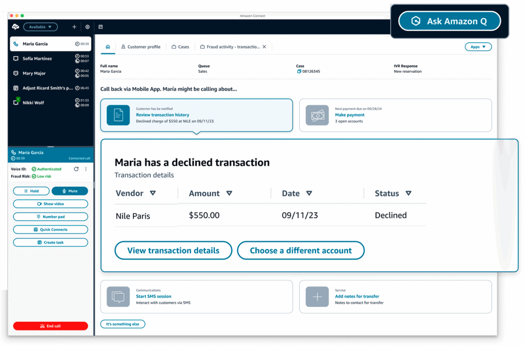The height and width of the screenshot is (346, 525).
Task: Open the Apps dropdown
Action: [x=478, y=47]
